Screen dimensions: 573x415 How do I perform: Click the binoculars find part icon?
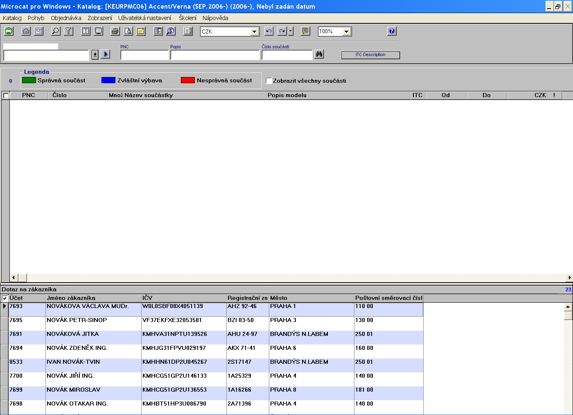pos(319,54)
